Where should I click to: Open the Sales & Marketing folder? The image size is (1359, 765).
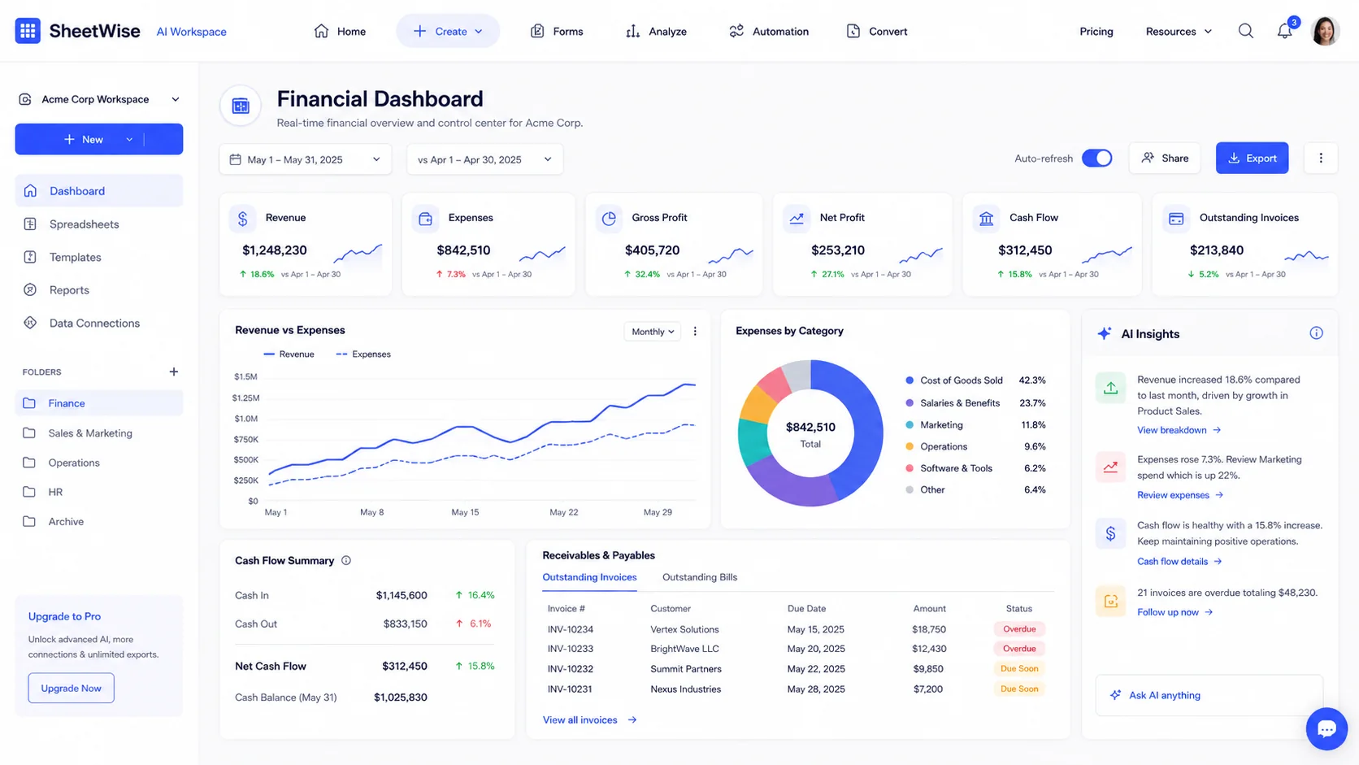coord(98,433)
